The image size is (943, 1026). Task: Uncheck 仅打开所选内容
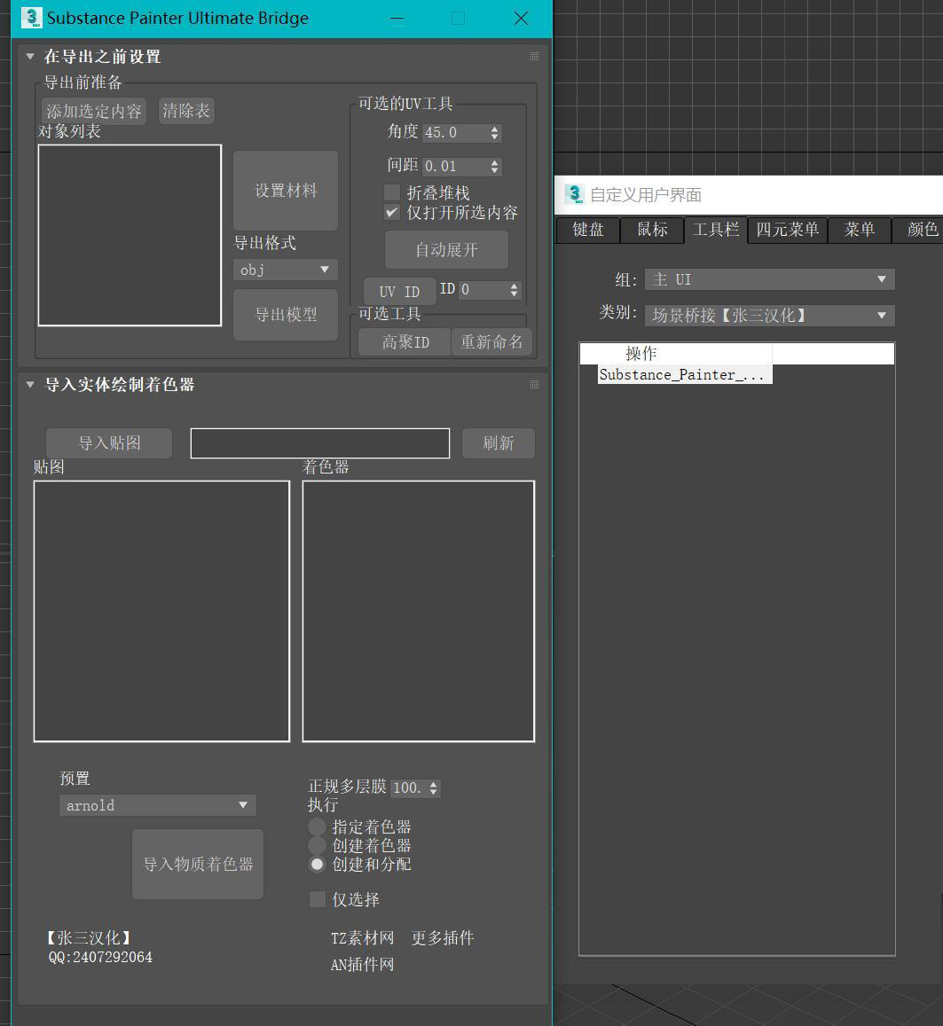pyautogui.click(x=391, y=212)
